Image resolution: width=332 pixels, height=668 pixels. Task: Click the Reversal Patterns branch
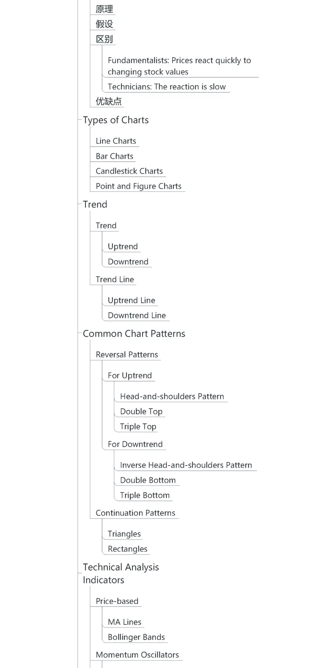127,355
